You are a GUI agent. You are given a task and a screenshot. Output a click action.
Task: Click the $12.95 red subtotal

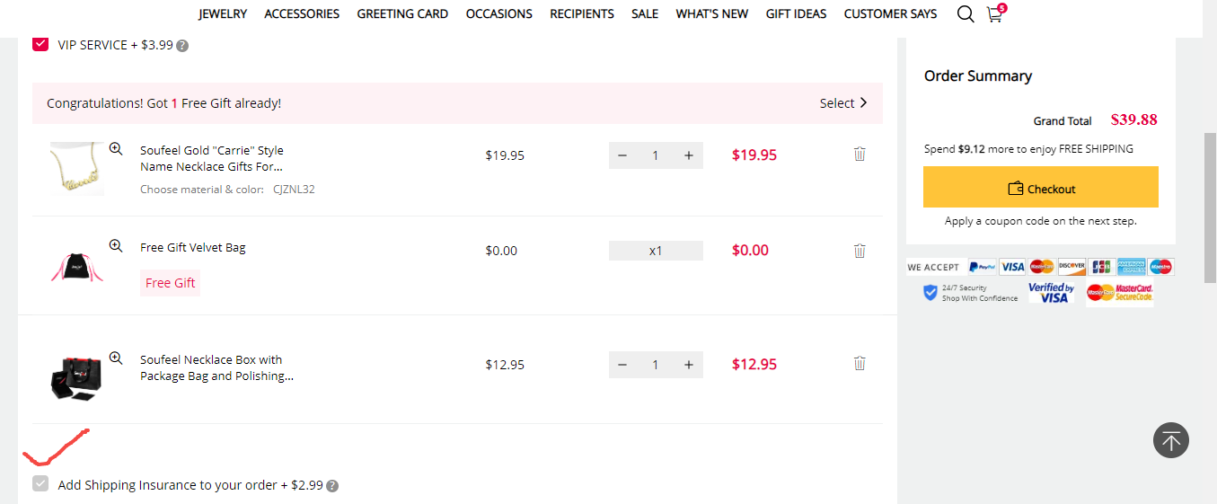[754, 364]
